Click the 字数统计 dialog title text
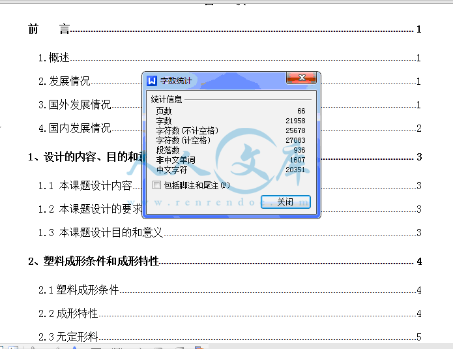Viewport: 453px width, 349px height. [176, 81]
